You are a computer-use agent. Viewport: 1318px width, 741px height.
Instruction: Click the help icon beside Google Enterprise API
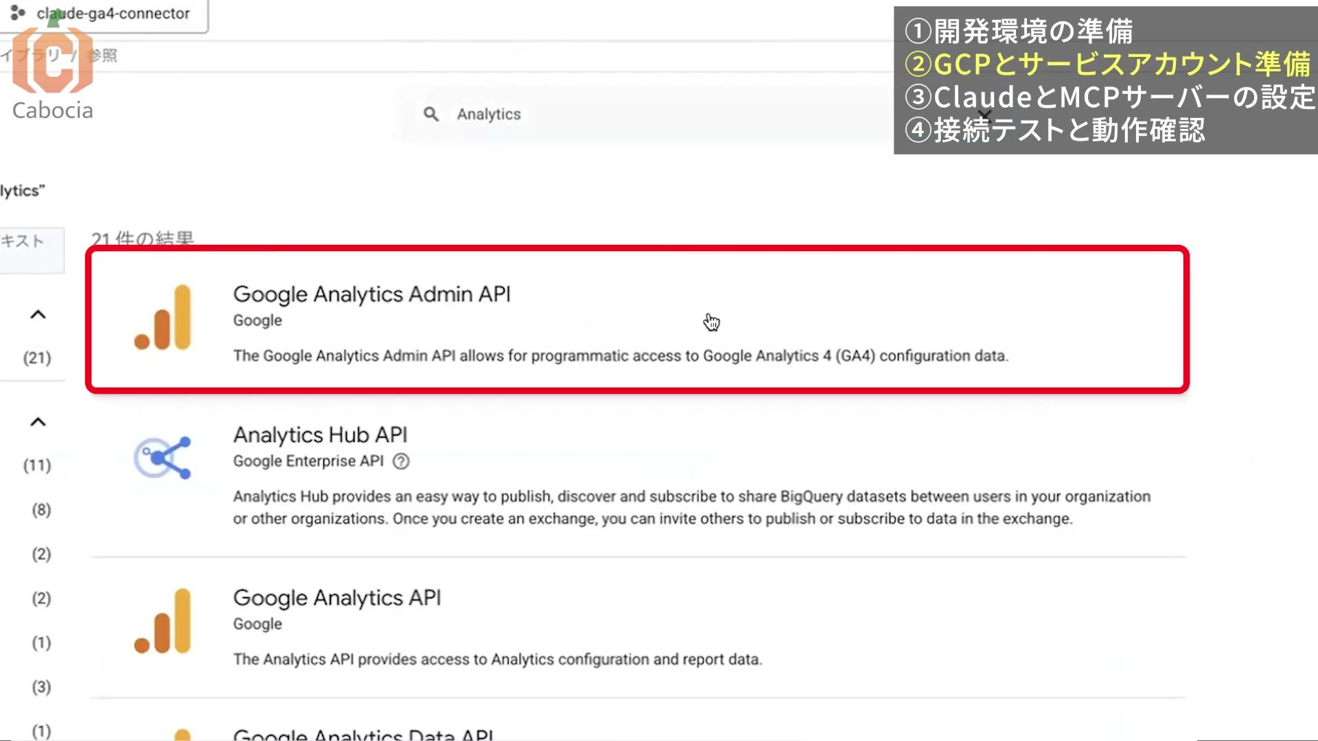pos(401,462)
